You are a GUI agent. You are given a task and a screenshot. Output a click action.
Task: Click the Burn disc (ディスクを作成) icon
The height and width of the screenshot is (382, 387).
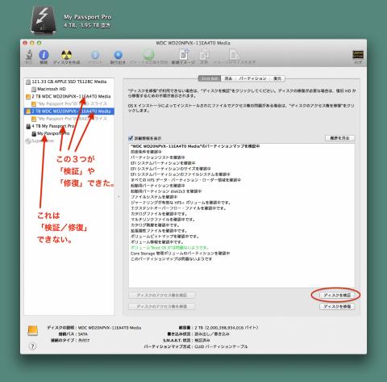coord(66,55)
